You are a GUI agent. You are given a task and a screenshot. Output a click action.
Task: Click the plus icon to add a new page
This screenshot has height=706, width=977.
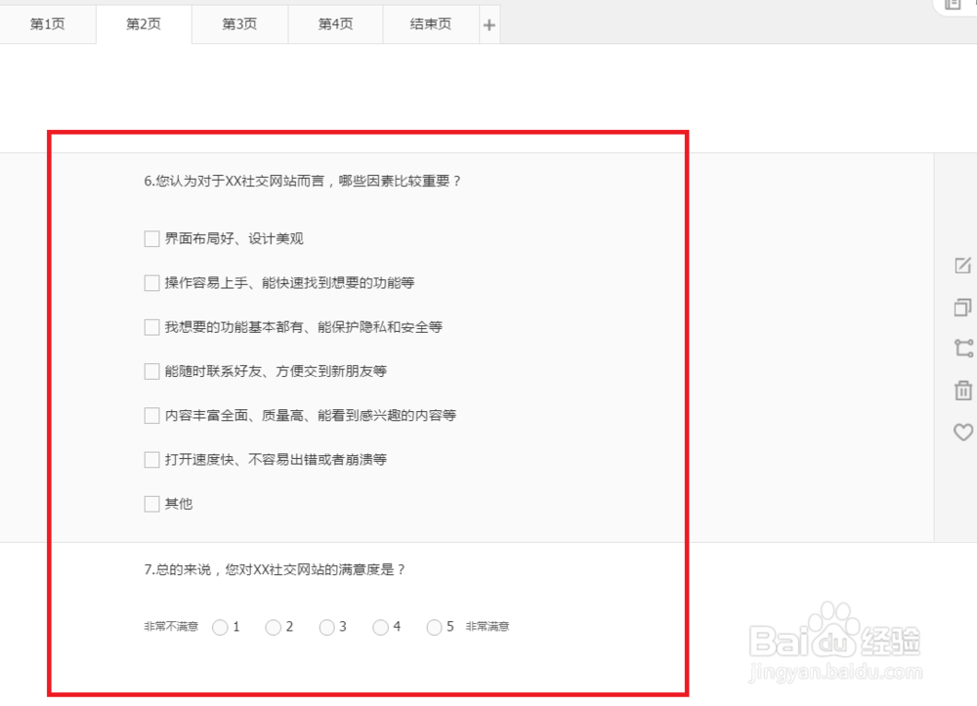pyautogui.click(x=488, y=24)
